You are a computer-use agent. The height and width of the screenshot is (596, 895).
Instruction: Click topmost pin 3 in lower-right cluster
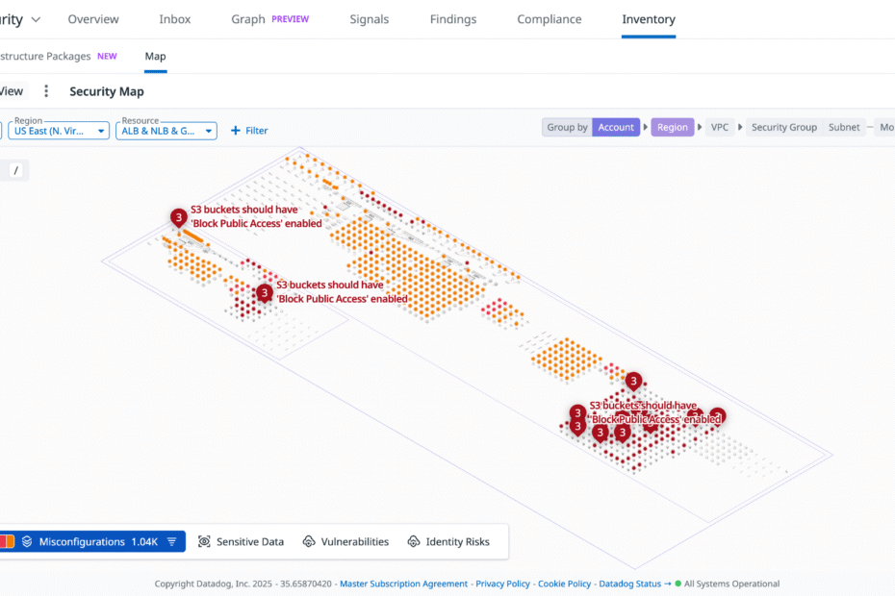[x=633, y=382]
